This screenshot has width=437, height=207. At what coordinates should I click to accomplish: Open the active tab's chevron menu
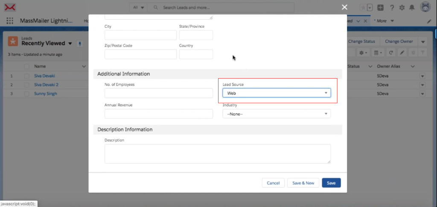(358, 21)
